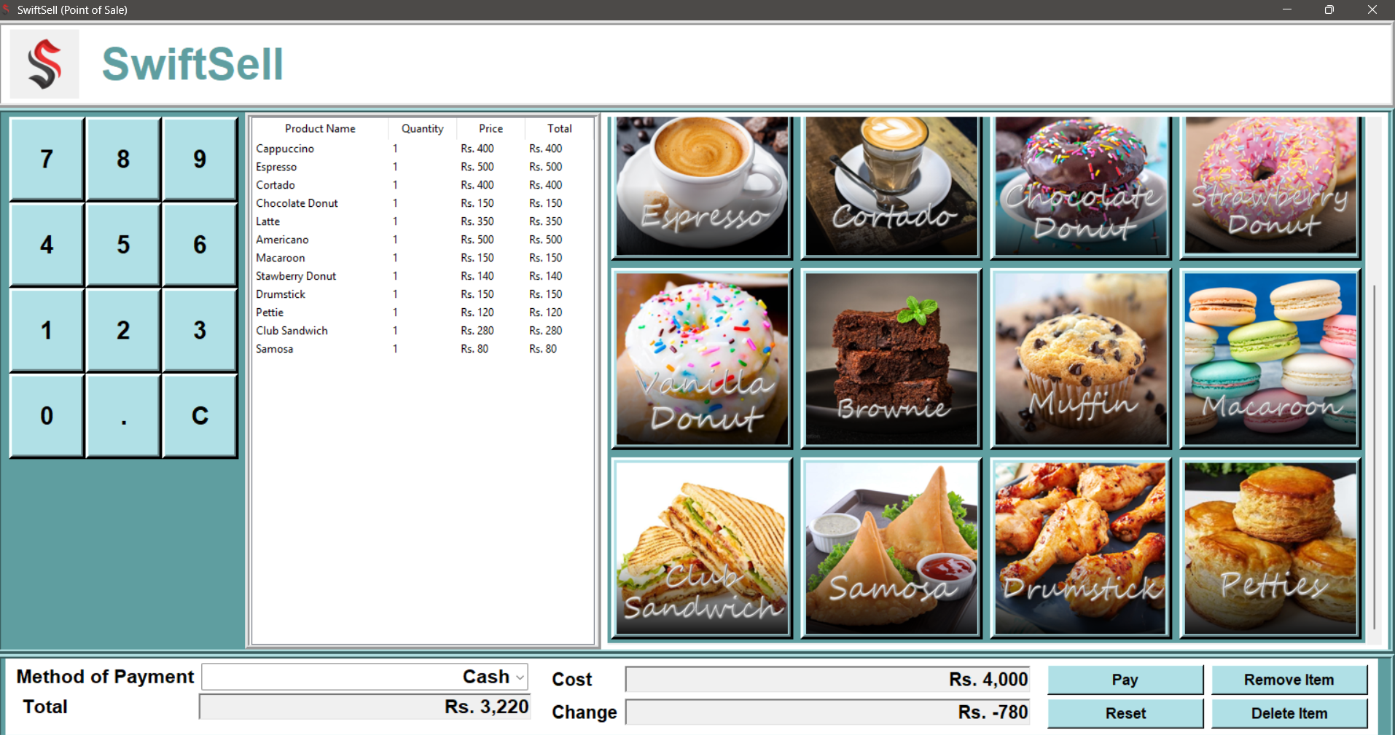
Task: Tap keypad number 5
Action: point(123,245)
